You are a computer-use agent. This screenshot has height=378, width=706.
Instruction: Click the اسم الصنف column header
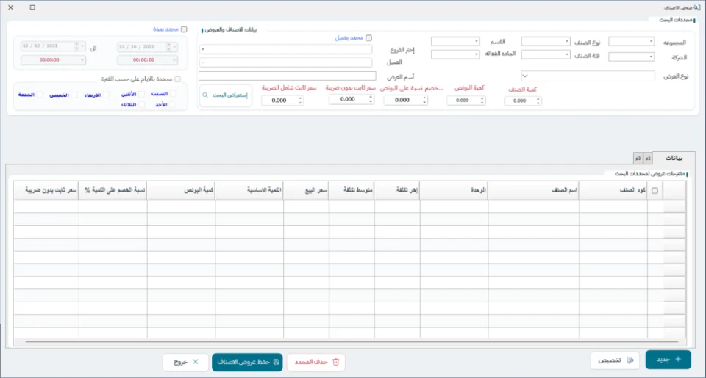[533, 190]
